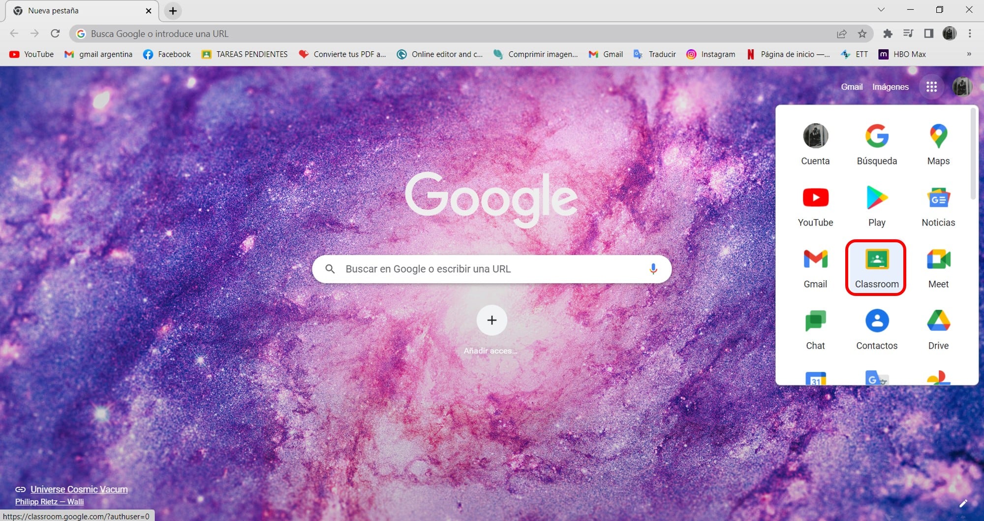Open Google Drive from the apps grid
984x521 pixels.
[x=938, y=329]
